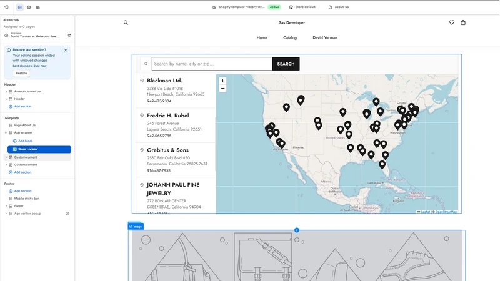Click the Restore button
Image resolution: width=500 pixels, height=281 pixels.
(21, 73)
